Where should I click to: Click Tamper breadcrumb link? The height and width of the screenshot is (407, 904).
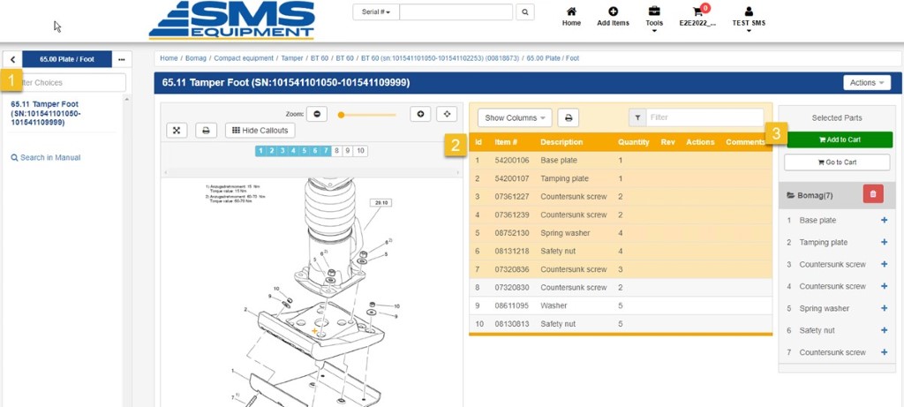tap(291, 58)
